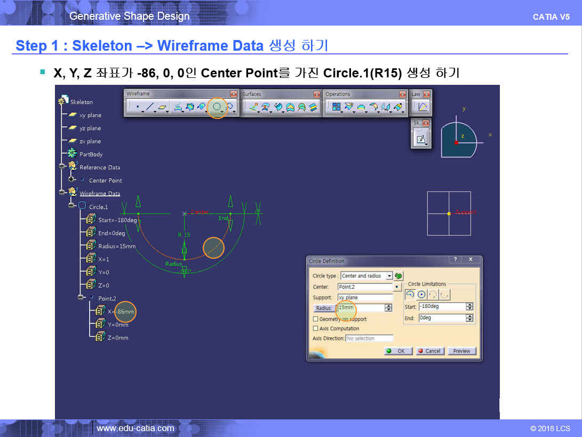The image size is (582, 437).
Task: Select the Point tool in Wireframe toolbar
Action: click(138, 107)
